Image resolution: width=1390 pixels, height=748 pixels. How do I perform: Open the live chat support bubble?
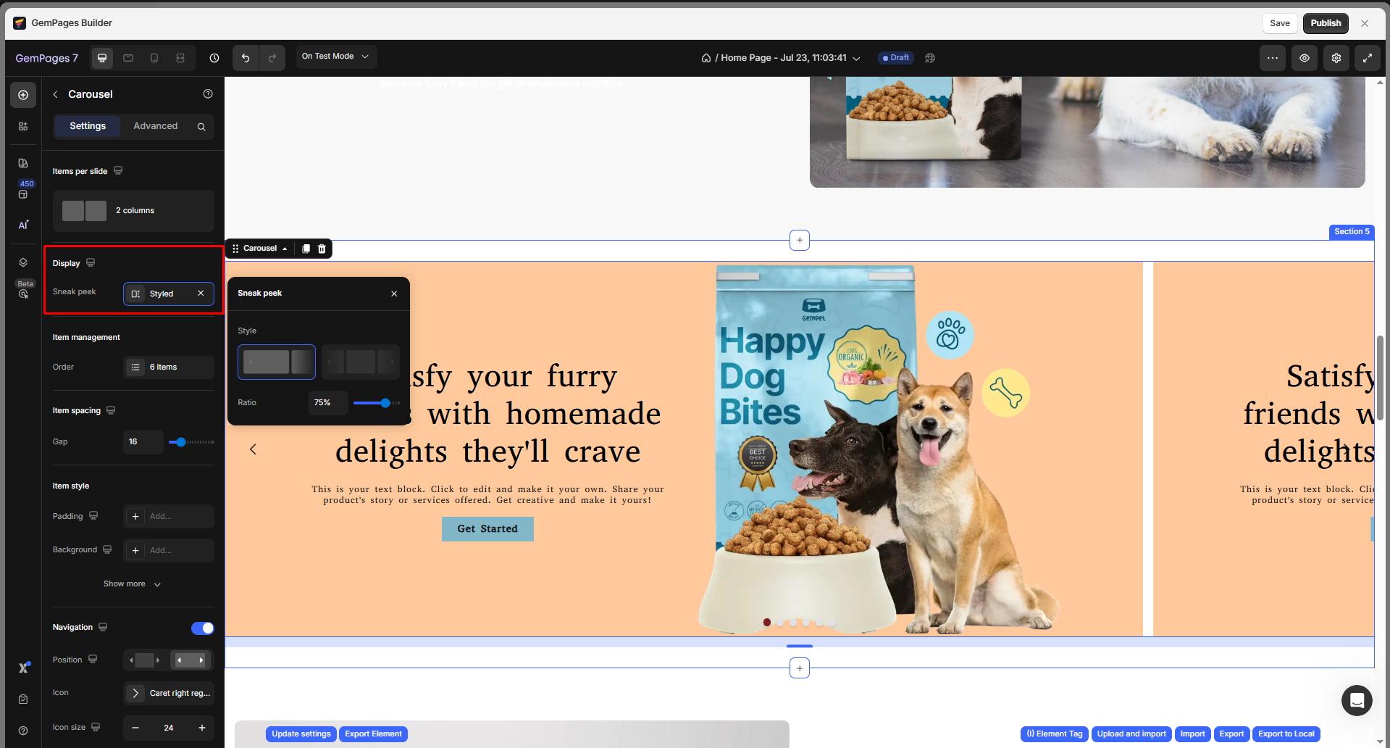pyautogui.click(x=1356, y=700)
